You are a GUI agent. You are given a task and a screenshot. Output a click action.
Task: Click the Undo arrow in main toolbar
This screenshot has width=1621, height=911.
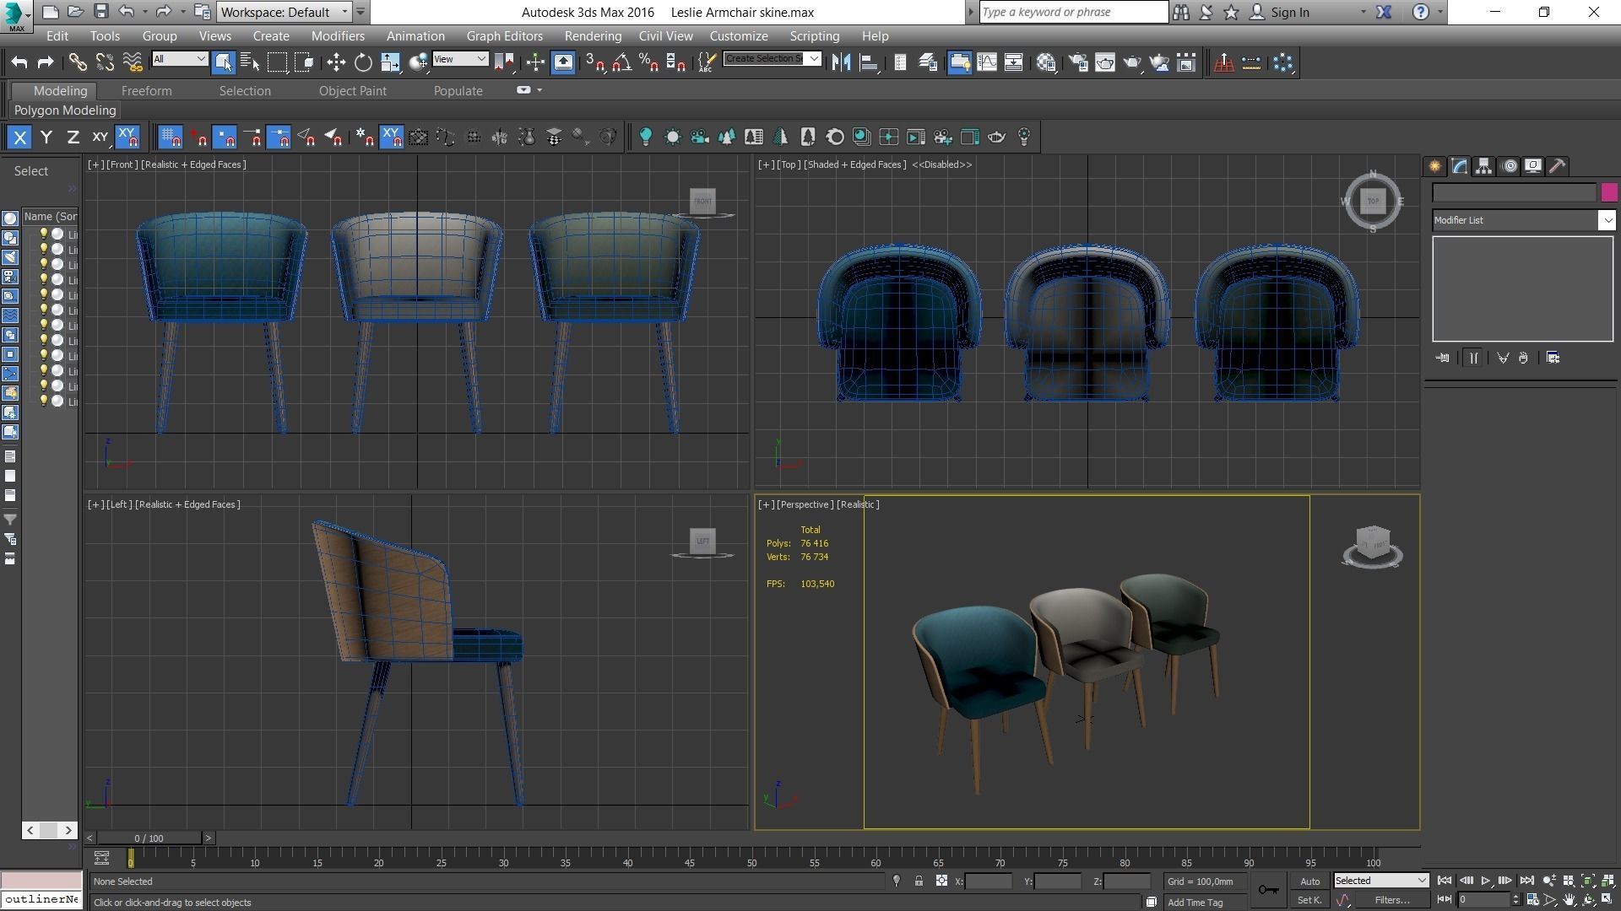pyautogui.click(x=19, y=62)
